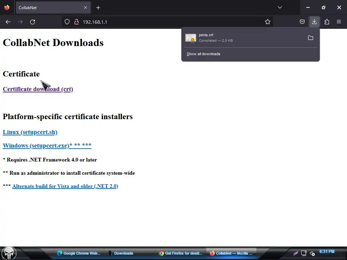Open the network status tray icon
The image size is (347, 260).
304,253
